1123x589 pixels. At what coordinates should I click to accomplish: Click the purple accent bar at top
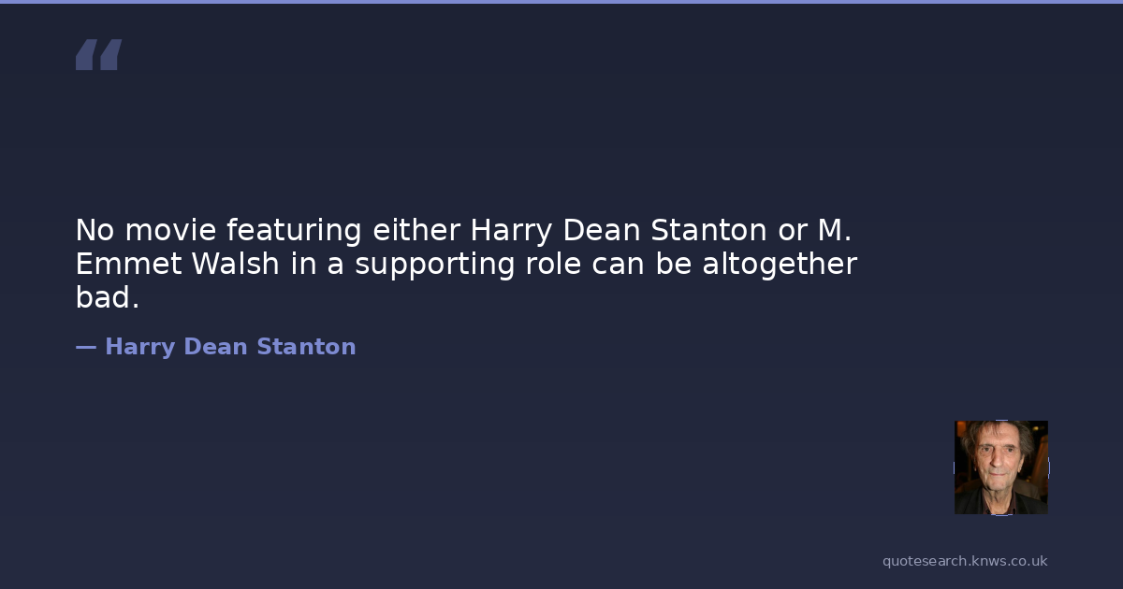[x=561, y=2]
